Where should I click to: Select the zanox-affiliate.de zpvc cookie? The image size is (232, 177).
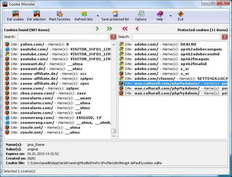point(58,84)
